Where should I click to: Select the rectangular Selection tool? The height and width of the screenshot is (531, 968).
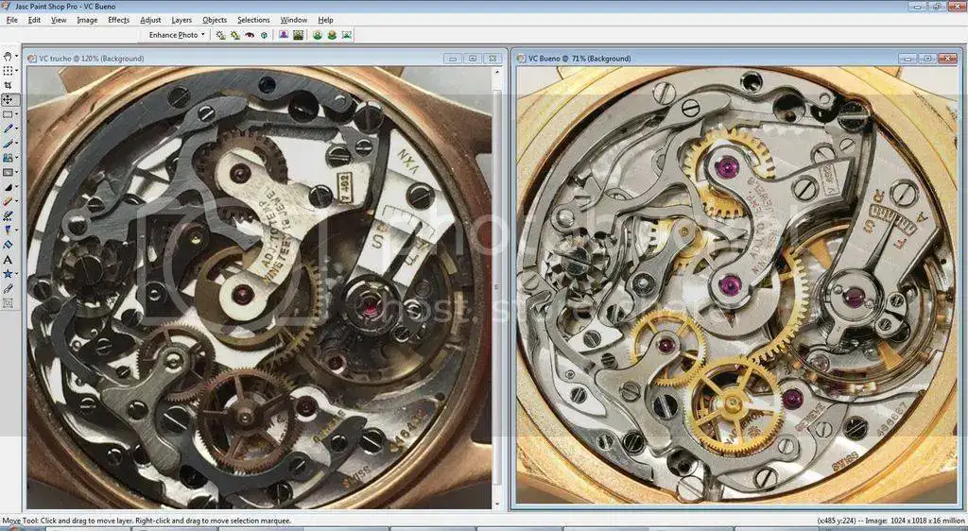8,114
